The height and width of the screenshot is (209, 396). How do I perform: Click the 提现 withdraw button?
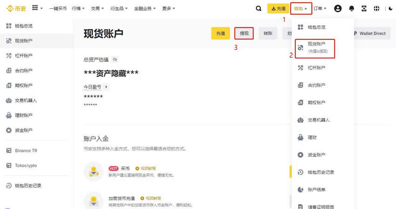244,33
